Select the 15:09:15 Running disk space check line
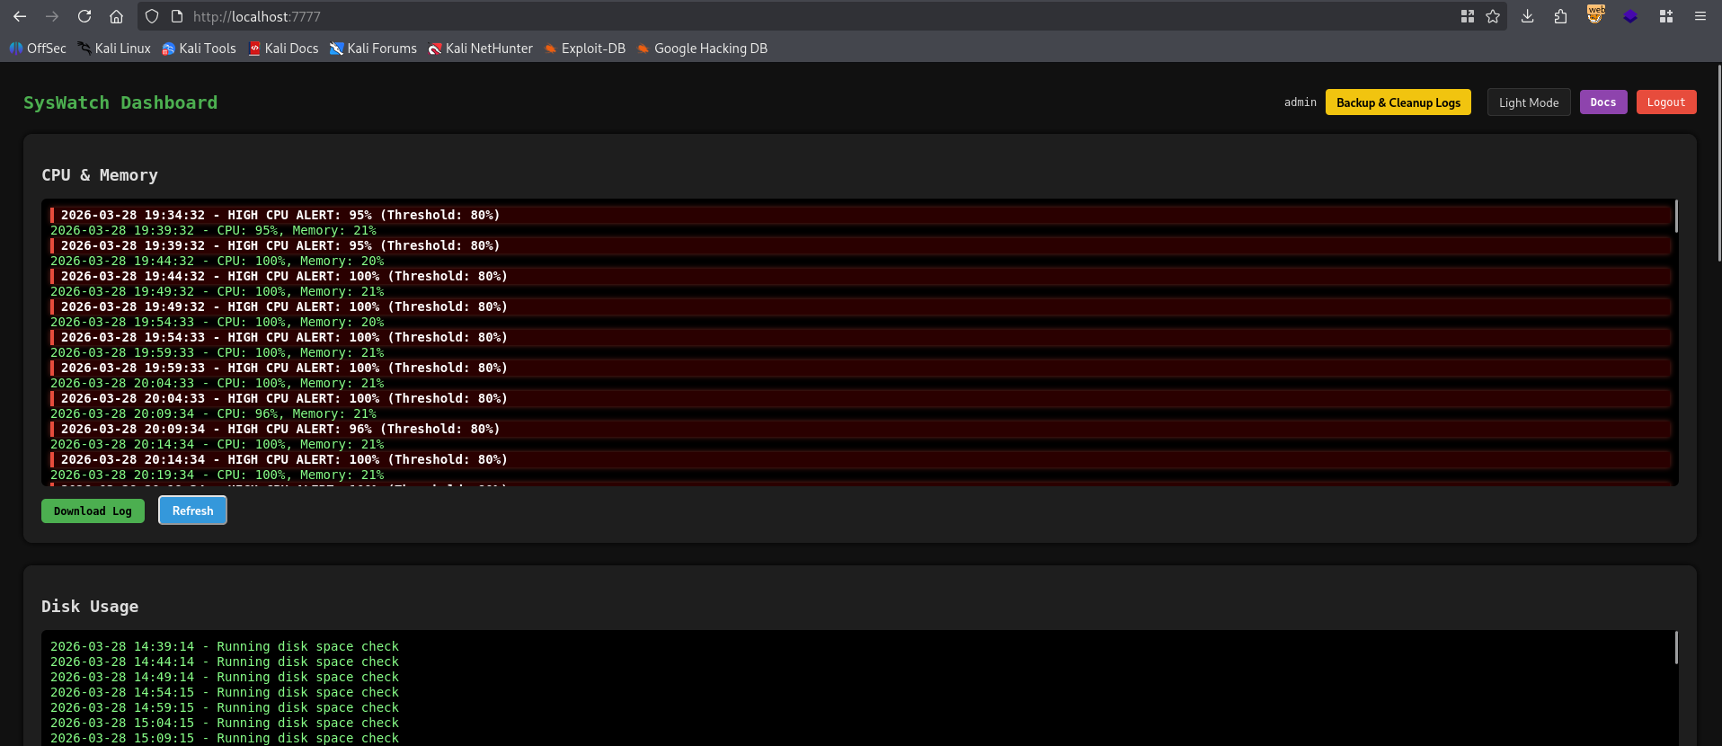 [225, 738]
